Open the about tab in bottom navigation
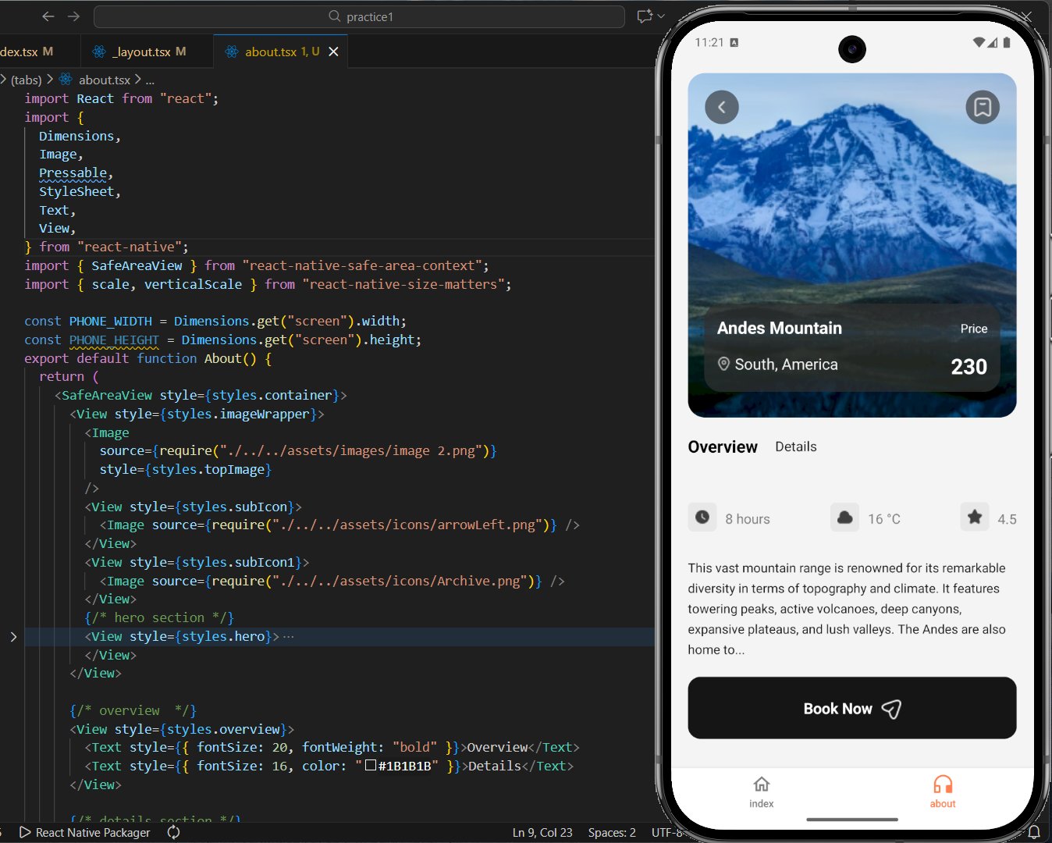Image resolution: width=1052 pixels, height=843 pixels. point(942,791)
